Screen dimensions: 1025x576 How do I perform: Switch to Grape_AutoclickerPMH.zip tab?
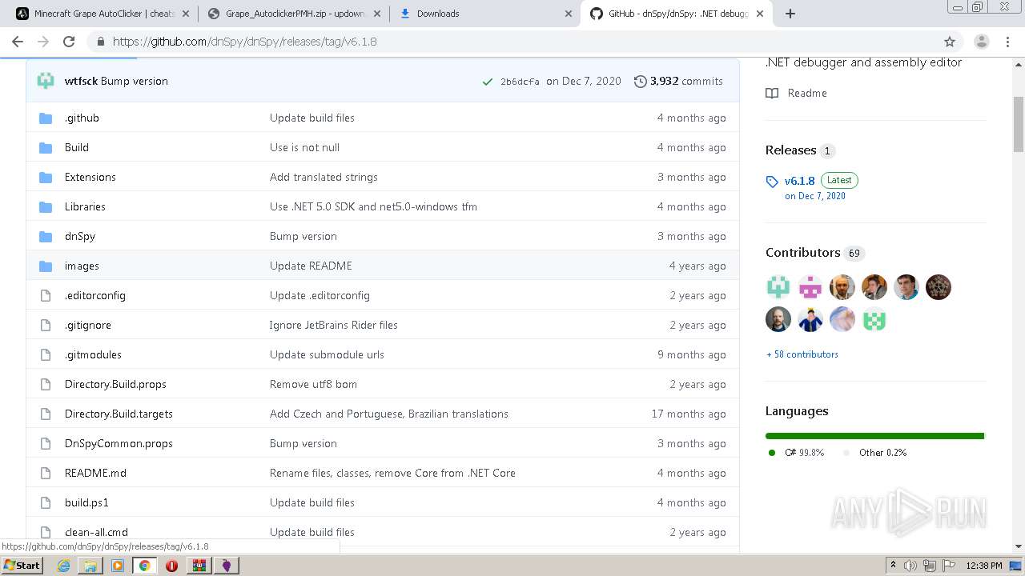294,14
